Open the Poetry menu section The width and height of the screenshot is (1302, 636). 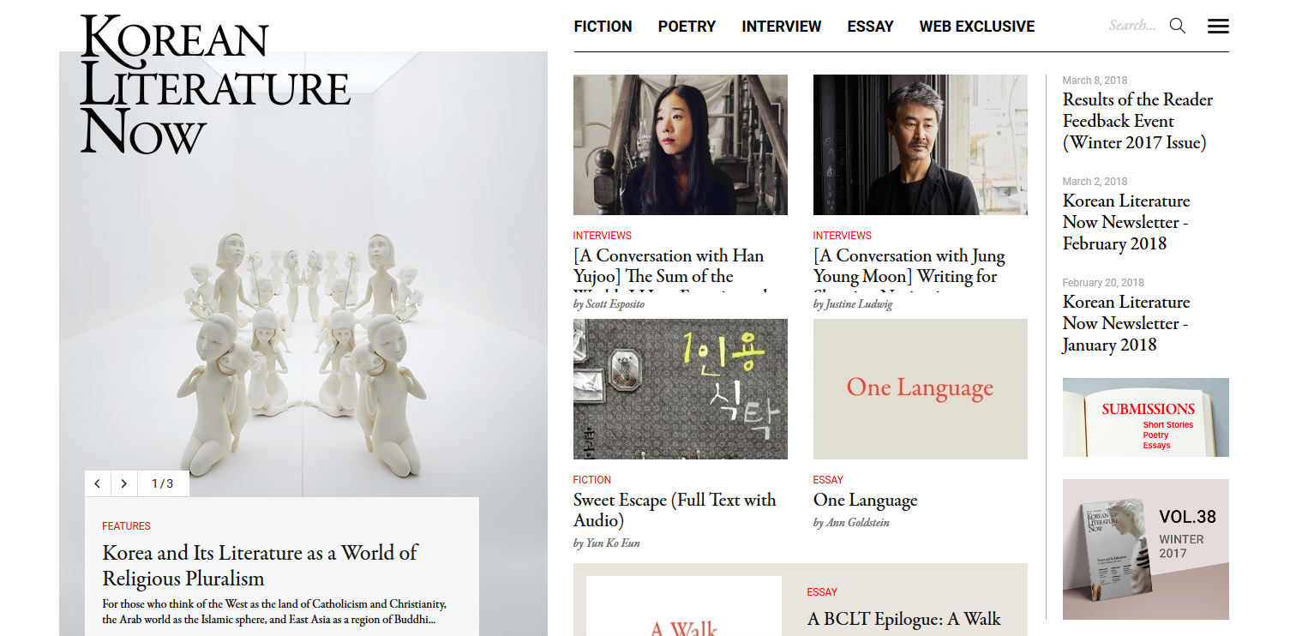tap(687, 27)
